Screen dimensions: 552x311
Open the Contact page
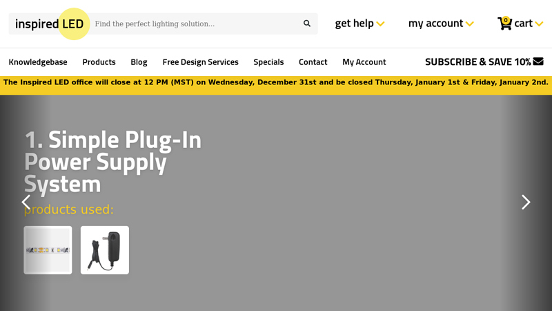[313, 62]
